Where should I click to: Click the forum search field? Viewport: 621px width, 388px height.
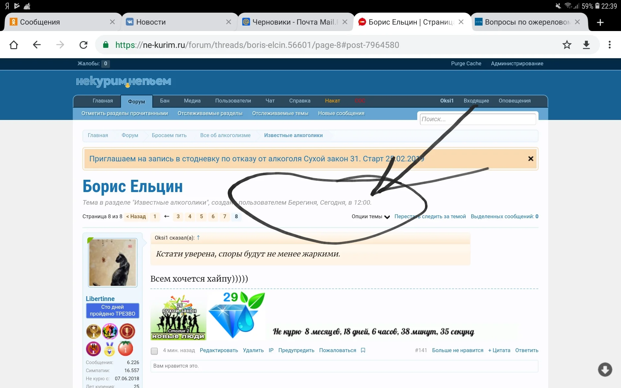coord(478,119)
